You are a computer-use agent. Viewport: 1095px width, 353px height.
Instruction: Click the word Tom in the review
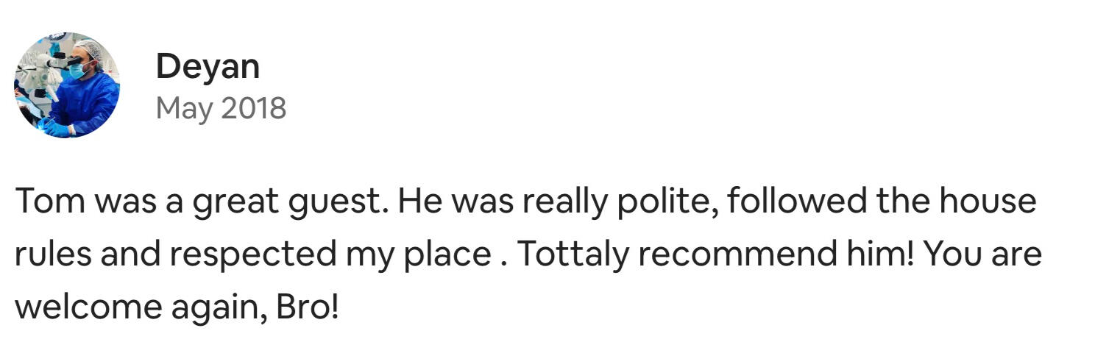point(43,202)
